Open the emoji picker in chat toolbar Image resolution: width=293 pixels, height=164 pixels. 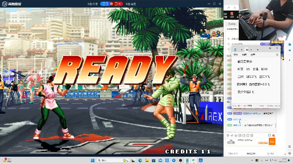(x=228, y=135)
